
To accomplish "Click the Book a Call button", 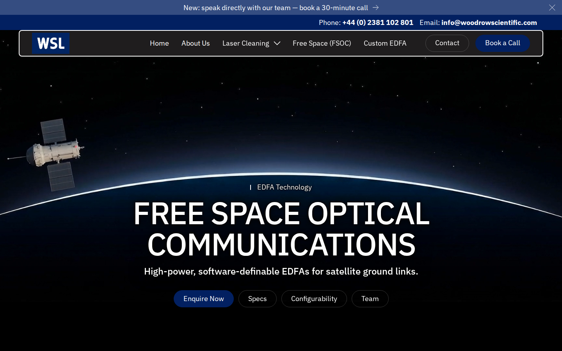I will click(x=503, y=43).
